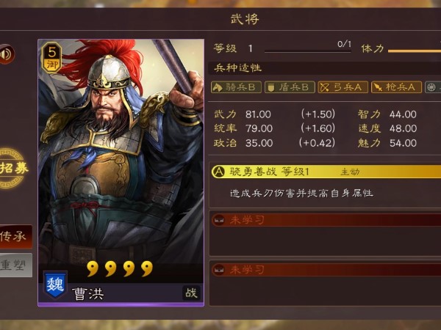Click the 招募 recruit round button
441x330 pixels.
[12, 168]
